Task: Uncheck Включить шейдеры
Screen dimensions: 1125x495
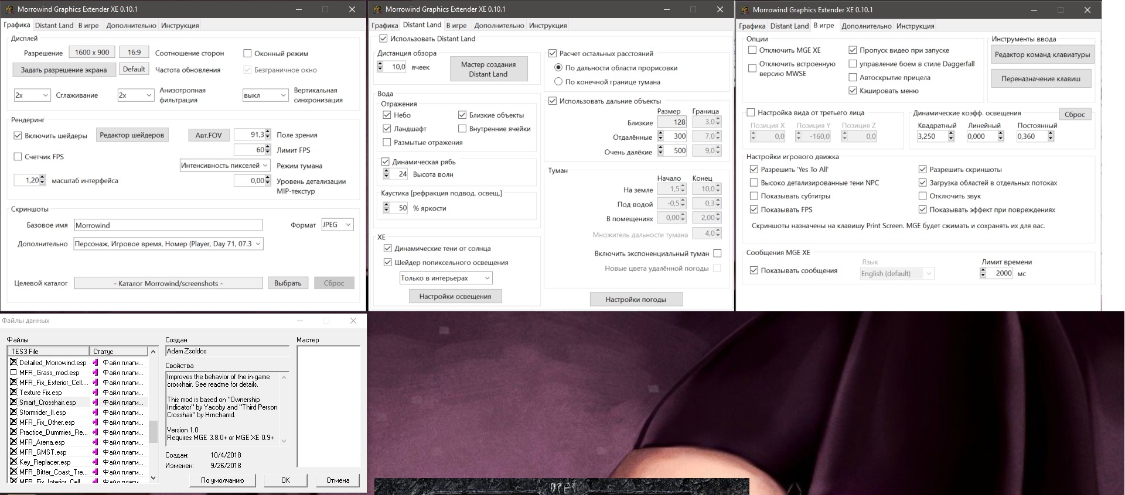Action: click(x=18, y=136)
